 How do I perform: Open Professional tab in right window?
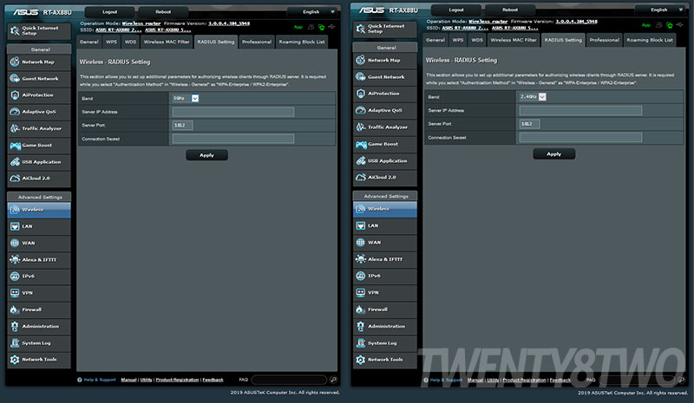coord(604,40)
